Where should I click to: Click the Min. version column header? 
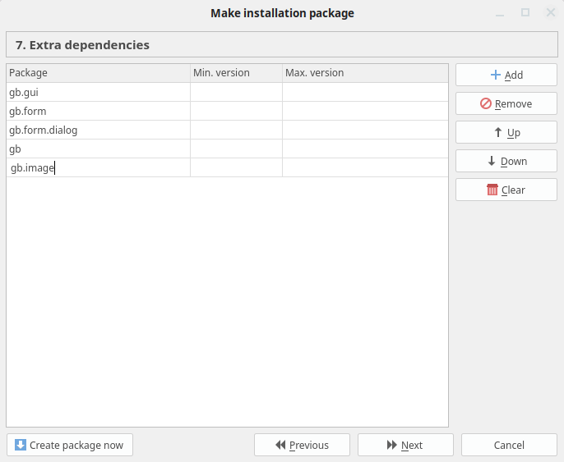point(236,73)
